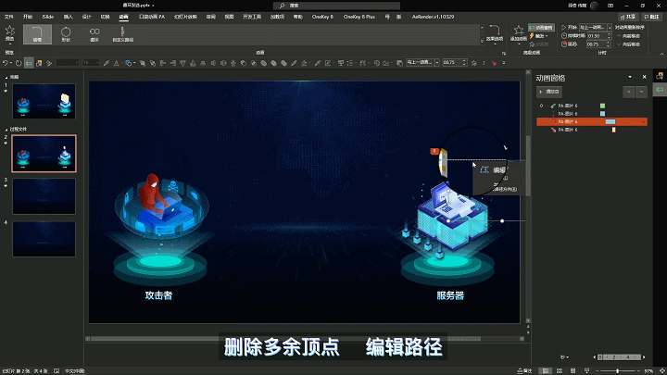This screenshot has width=667, height=375.
Task: Select the Custom Path motion effect
Action: coord(122,34)
